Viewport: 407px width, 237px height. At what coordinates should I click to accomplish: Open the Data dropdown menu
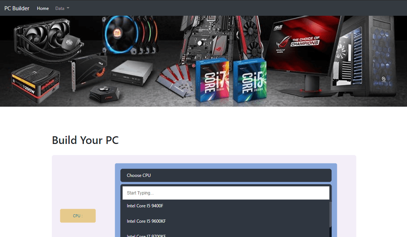pos(62,8)
